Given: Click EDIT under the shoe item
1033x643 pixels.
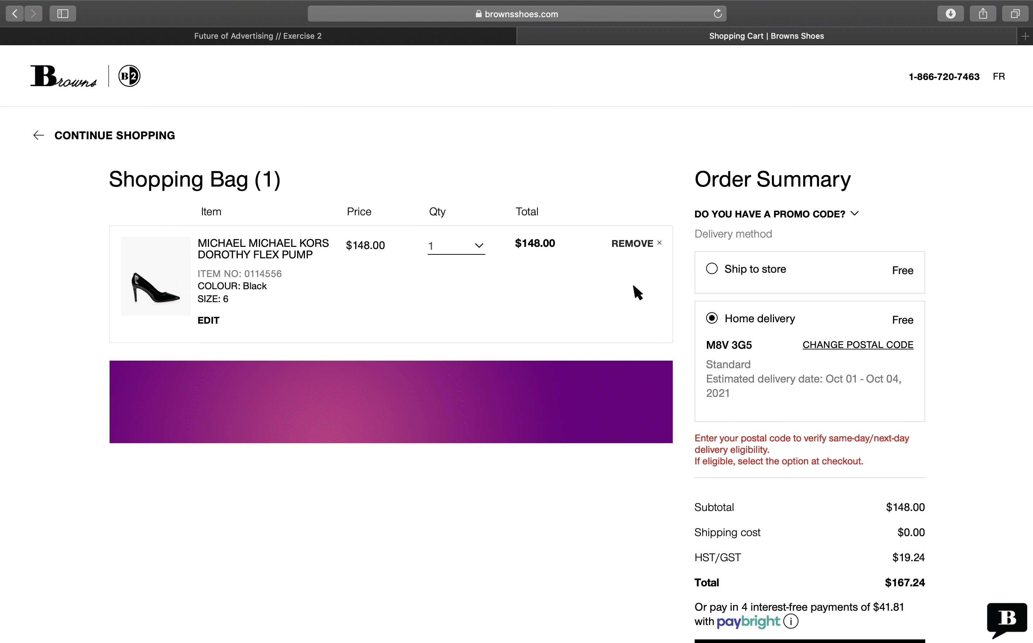Looking at the screenshot, I should tap(208, 320).
